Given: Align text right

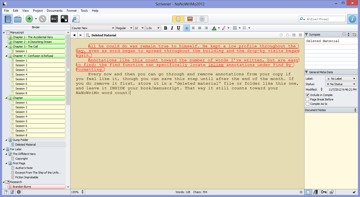Looking at the screenshot, I should 206,28.
